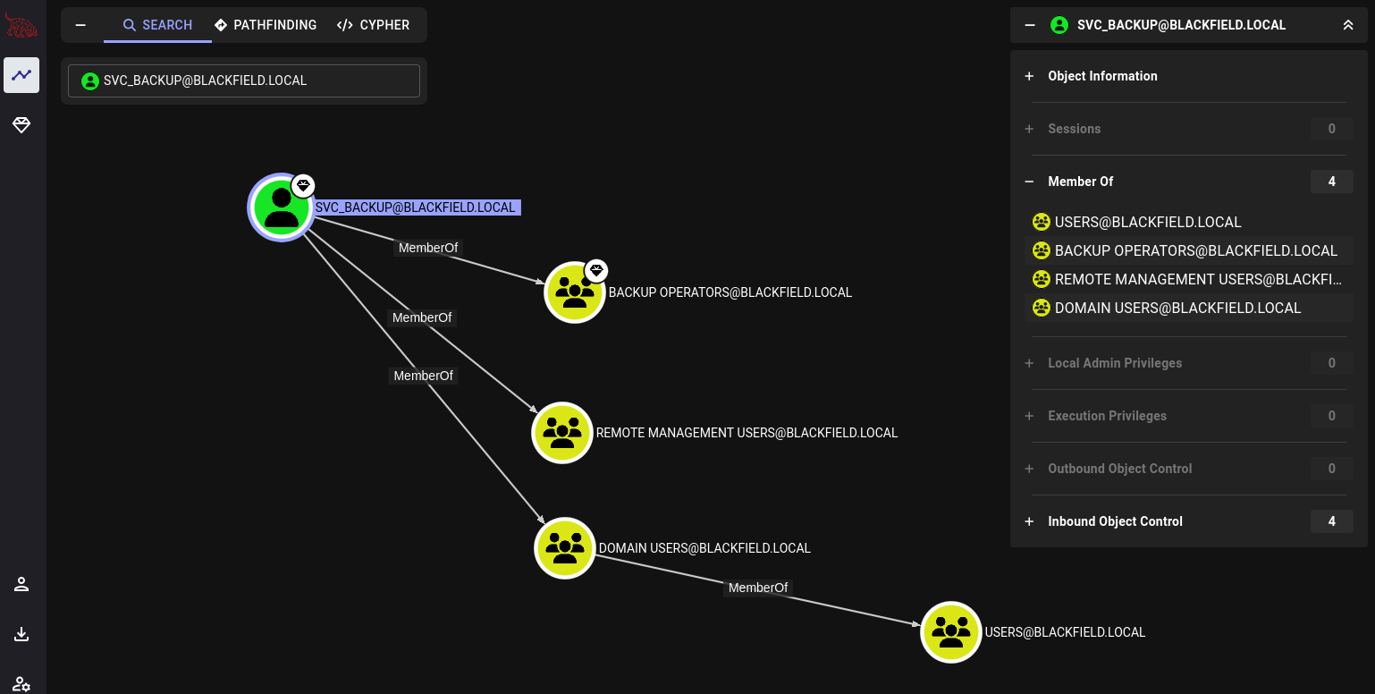Open the administration settings sidebar icon
Screen dimensions: 1375x694
coord(21,684)
